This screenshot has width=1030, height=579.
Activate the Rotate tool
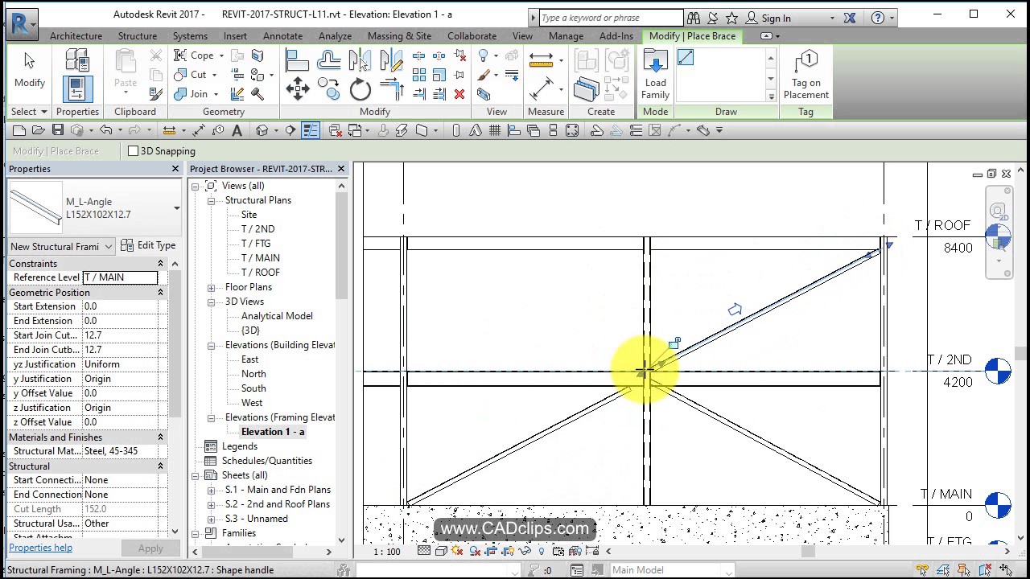(x=360, y=88)
